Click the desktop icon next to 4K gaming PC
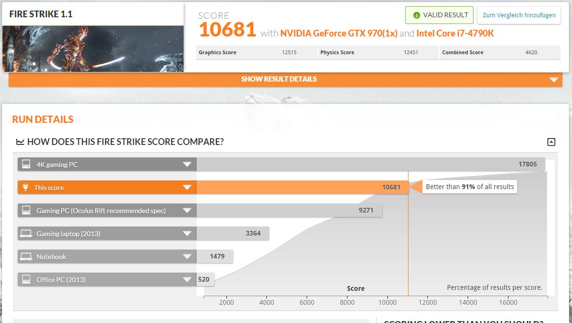This screenshot has width=572, height=323. point(26,164)
